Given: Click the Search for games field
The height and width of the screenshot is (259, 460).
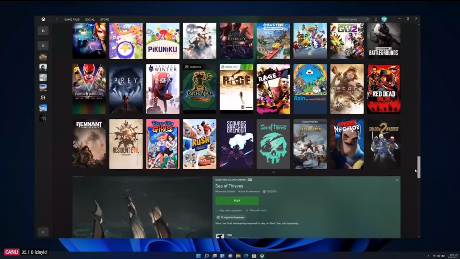Looking at the screenshot, I should tap(353, 19).
